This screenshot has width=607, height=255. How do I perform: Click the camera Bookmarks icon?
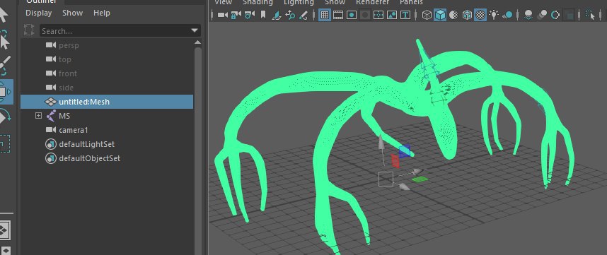tap(263, 15)
